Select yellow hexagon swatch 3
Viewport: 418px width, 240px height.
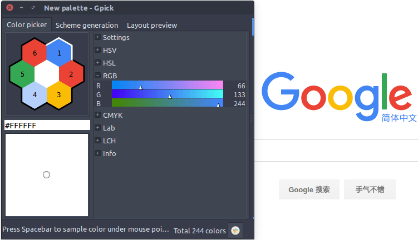pyautogui.click(x=59, y=95)
